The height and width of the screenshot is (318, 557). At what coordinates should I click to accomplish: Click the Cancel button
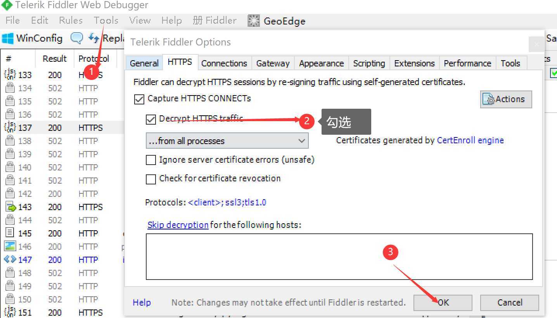[x=510, y=302]
